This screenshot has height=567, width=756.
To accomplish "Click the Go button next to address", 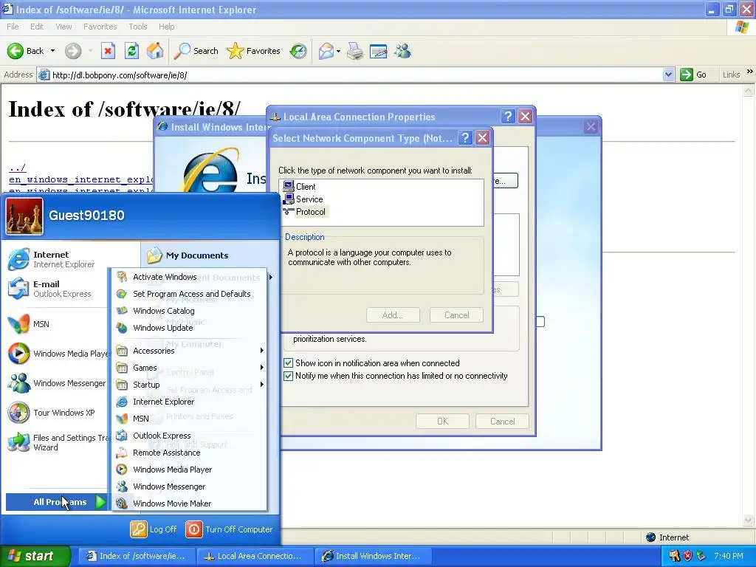I will pyautogui.click(x=694, y=75).
